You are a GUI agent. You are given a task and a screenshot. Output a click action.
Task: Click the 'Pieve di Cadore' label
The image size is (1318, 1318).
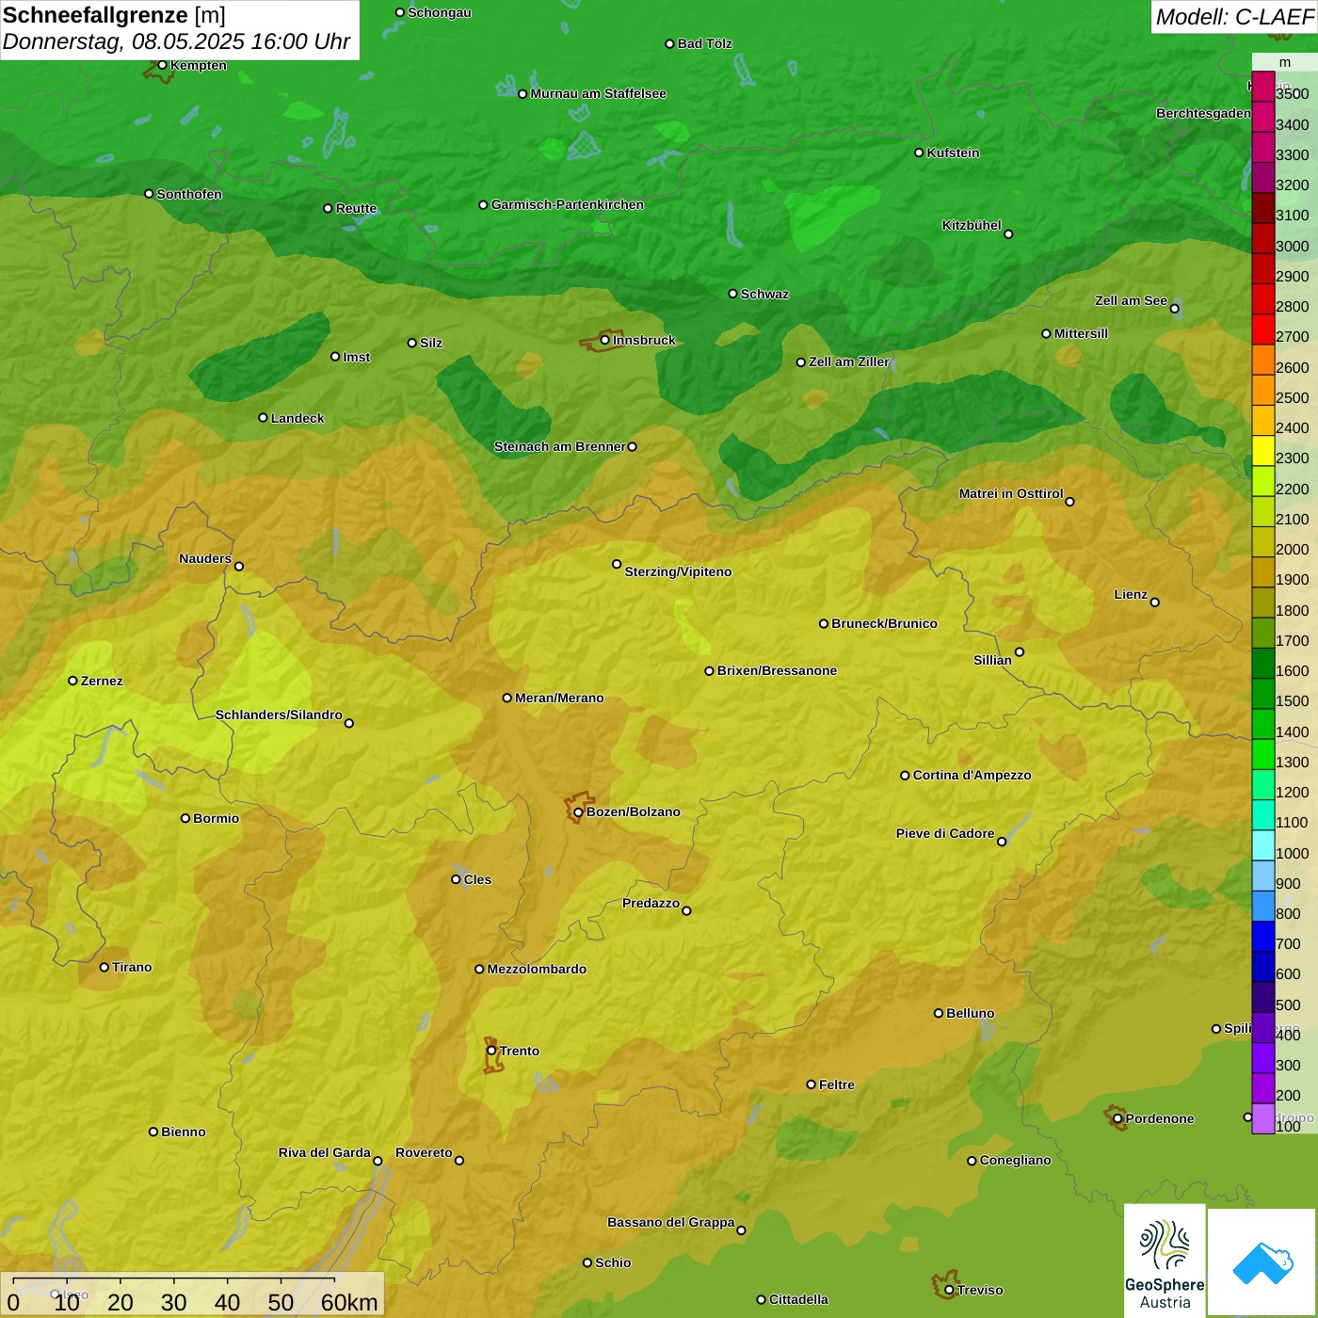(x=945, y=833)
